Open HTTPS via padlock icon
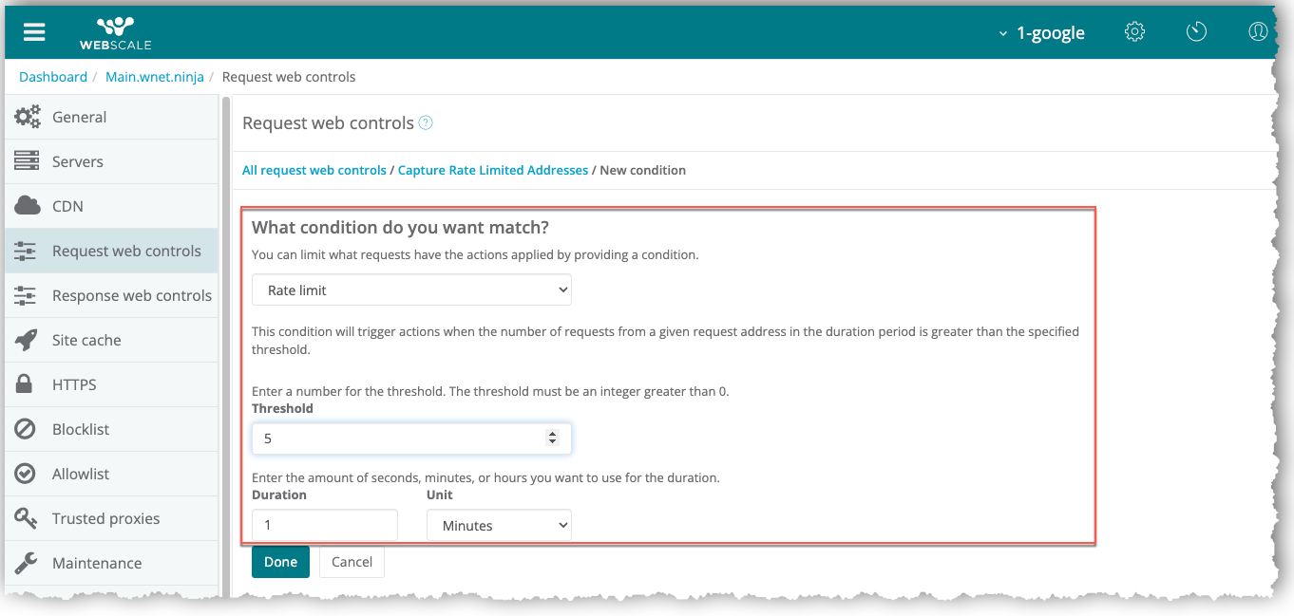Image resolution: width=1294 pixels, height=616 pixels. [x=26, y=384]
